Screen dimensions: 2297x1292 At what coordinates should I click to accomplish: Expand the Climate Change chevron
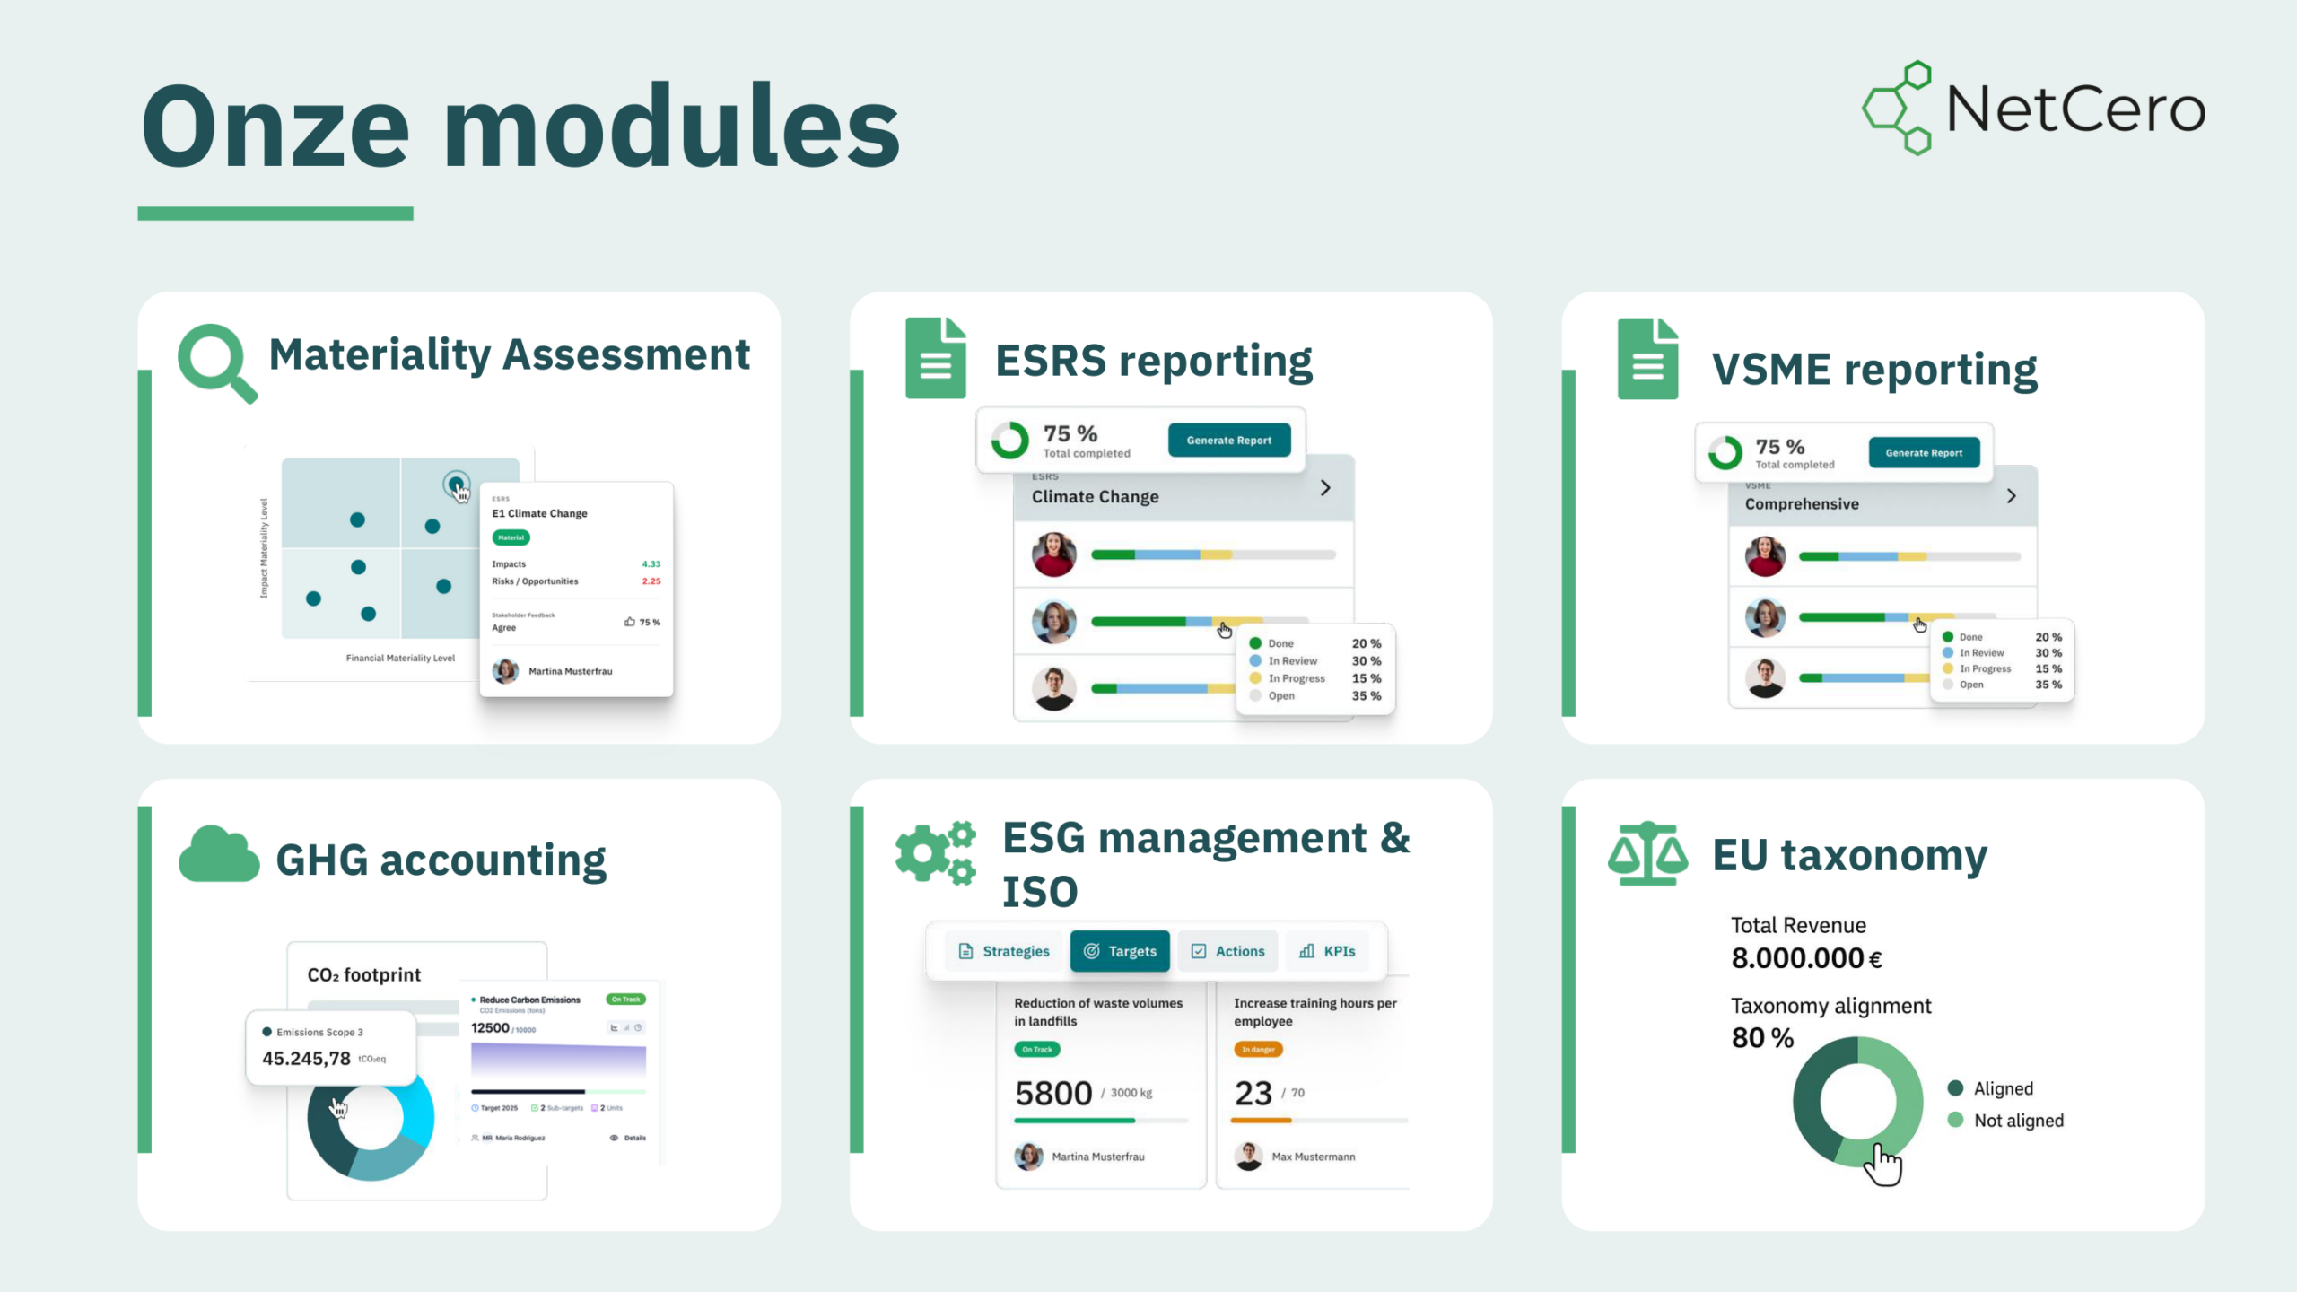pos(1325,488)
